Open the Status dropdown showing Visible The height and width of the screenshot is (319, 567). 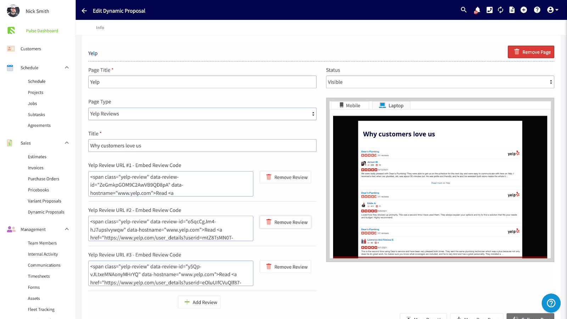439,82
